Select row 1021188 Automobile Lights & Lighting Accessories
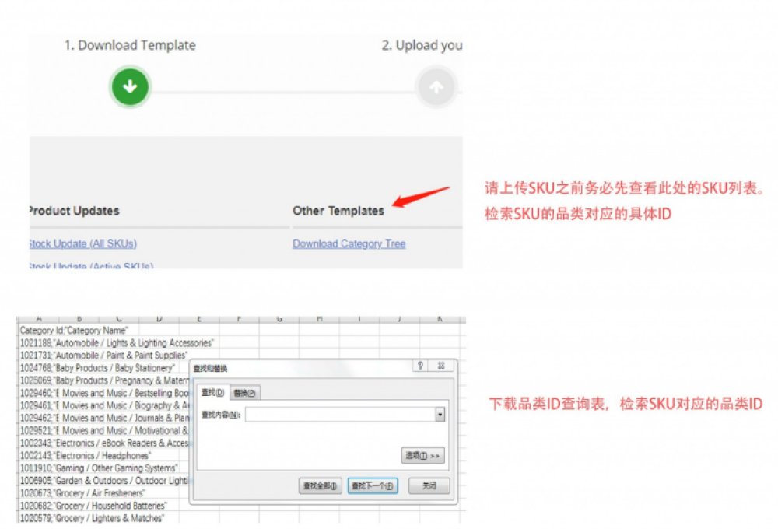This screenshot has height=529, width=778. pyautogui.click(x=117, y=343)
